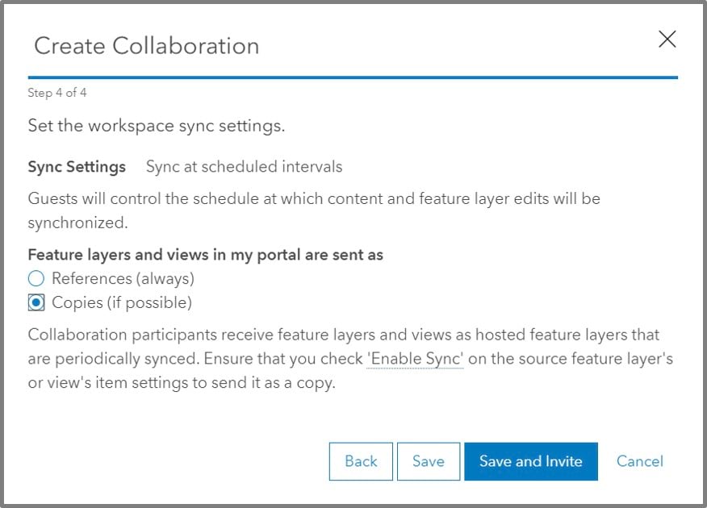Click the Create Collaboration dialog title
The image size is (707, 508).
146,46
